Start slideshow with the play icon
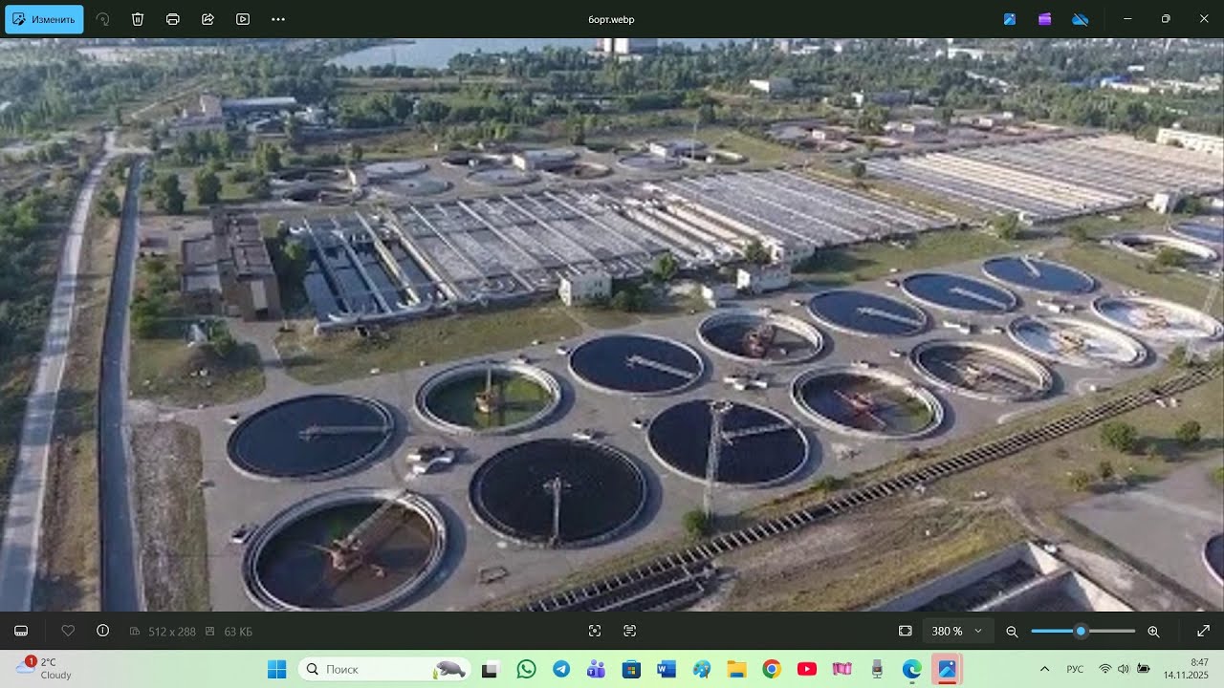Viewport: 1224px width, 688px height. (243, 19)
